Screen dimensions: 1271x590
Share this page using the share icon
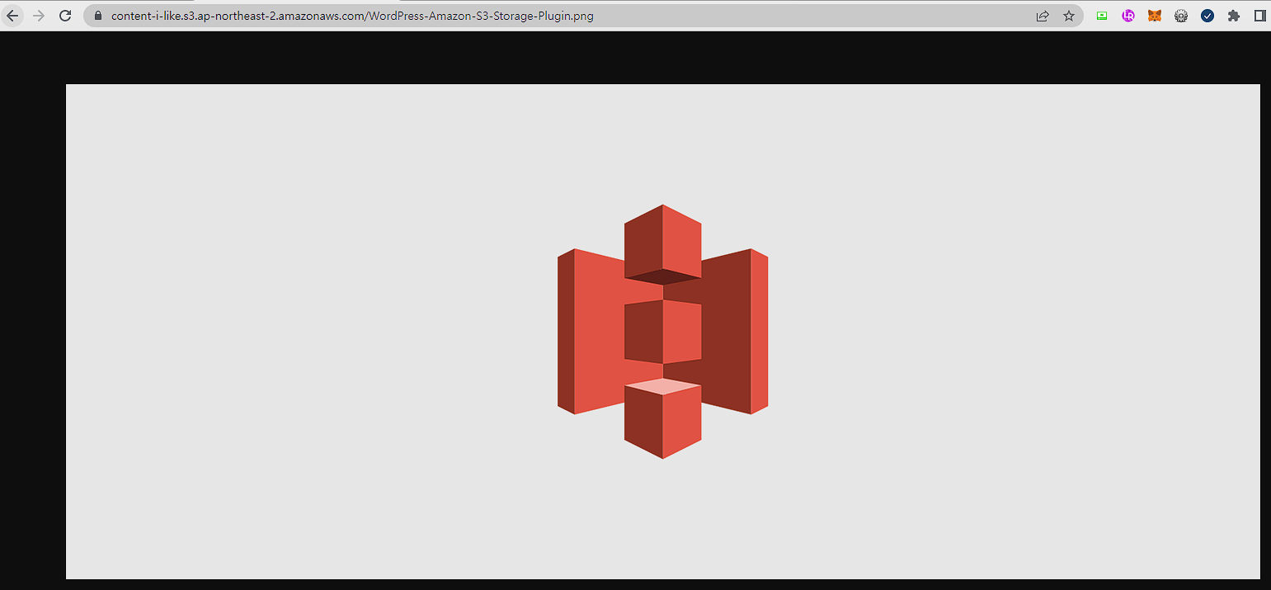click(1043, 16)
